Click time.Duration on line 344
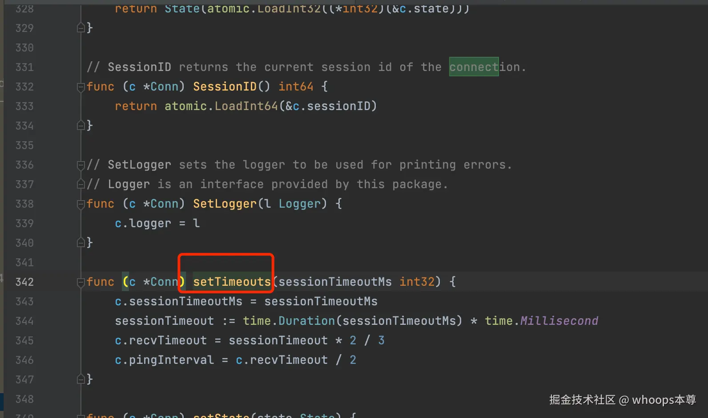This screenshot has width=708, height=418. 289,321
